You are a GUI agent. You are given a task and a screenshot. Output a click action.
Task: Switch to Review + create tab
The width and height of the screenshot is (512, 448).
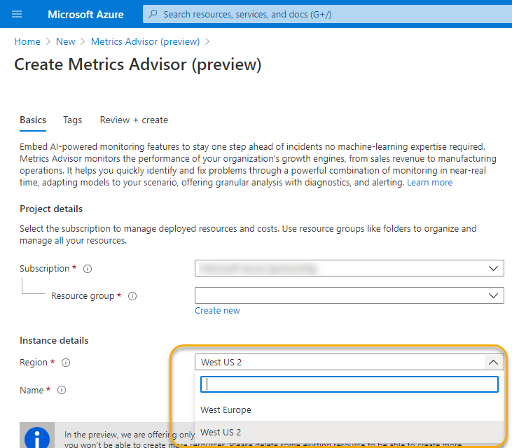(x=134, y=120)
